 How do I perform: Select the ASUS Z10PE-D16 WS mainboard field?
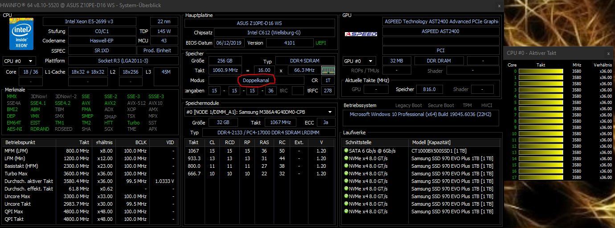(260, 23)
